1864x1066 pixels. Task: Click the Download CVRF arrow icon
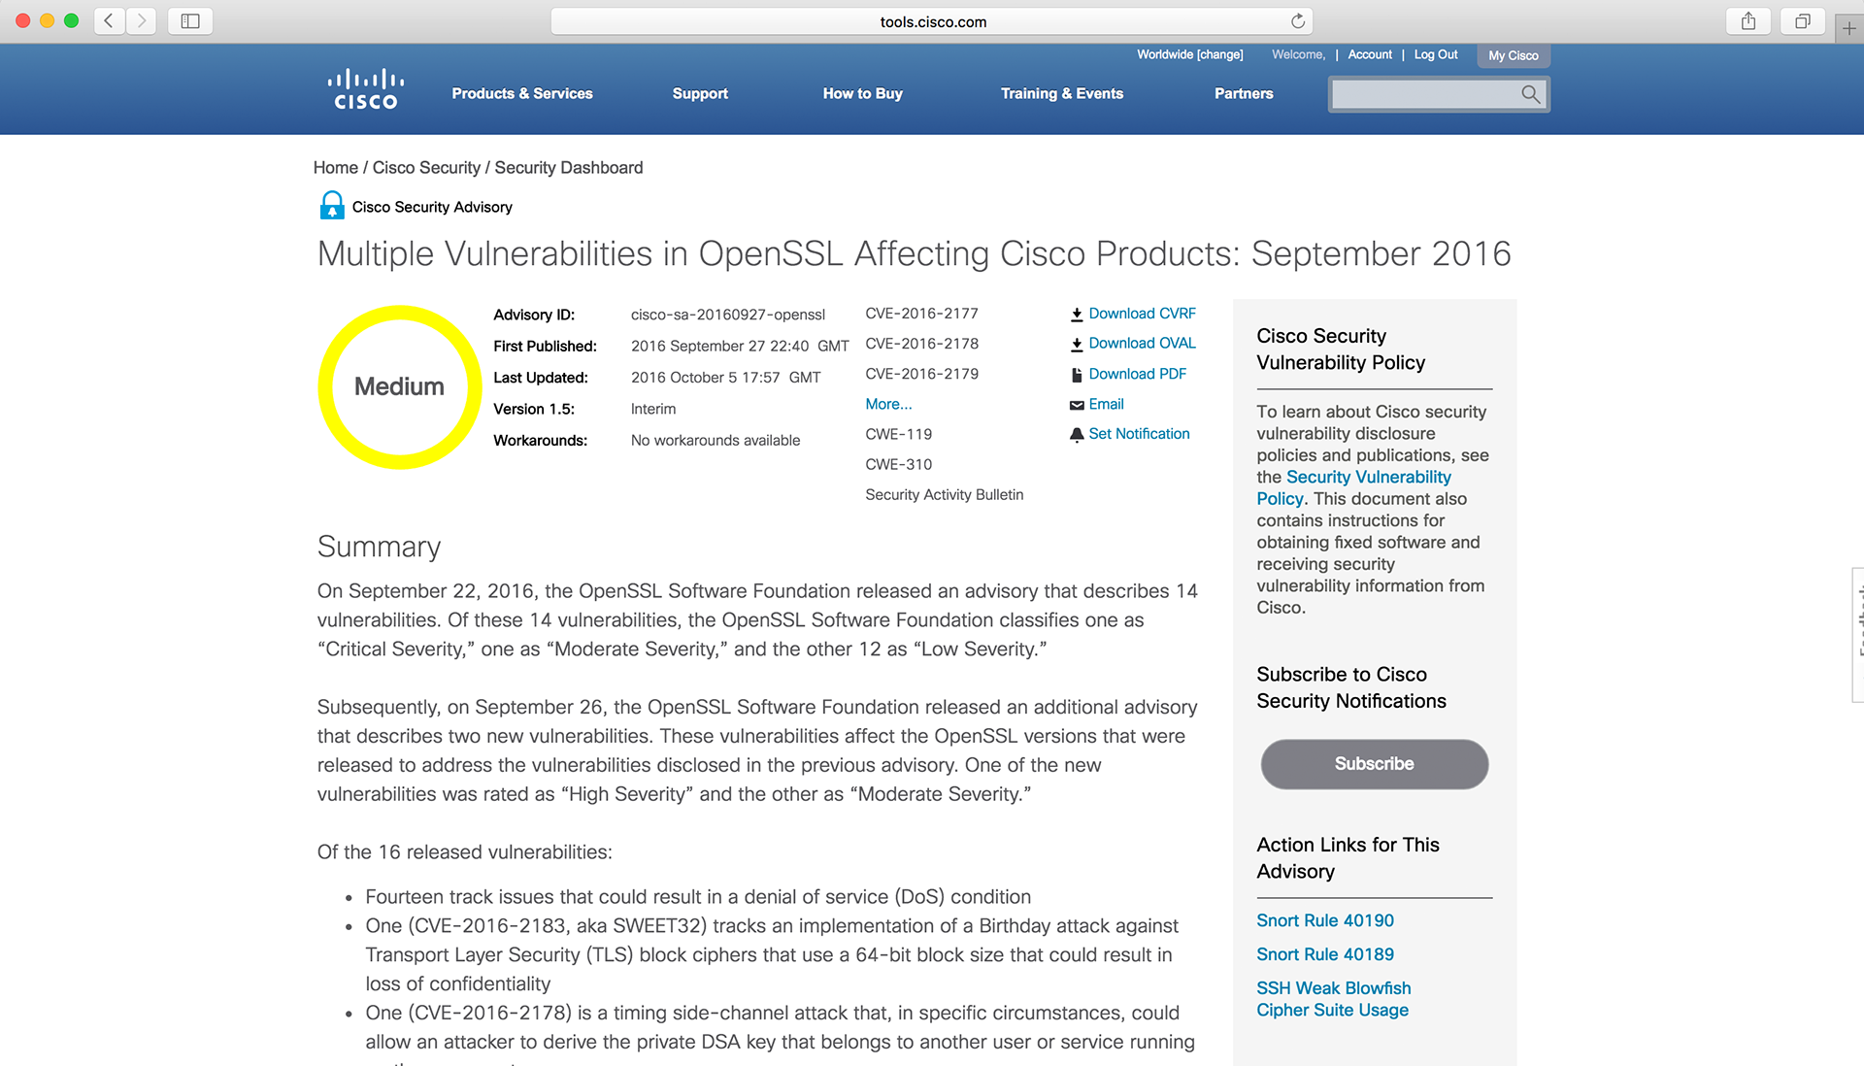tap(1077, 315)
